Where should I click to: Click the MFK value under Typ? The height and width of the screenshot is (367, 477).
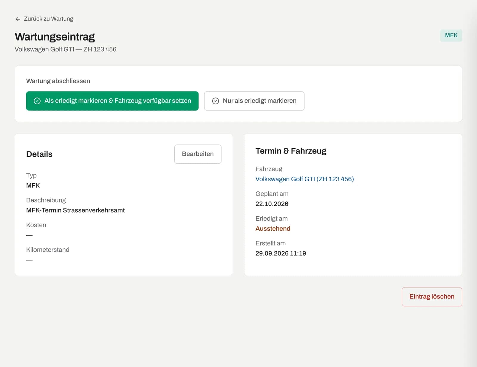[x=33, y=185]
